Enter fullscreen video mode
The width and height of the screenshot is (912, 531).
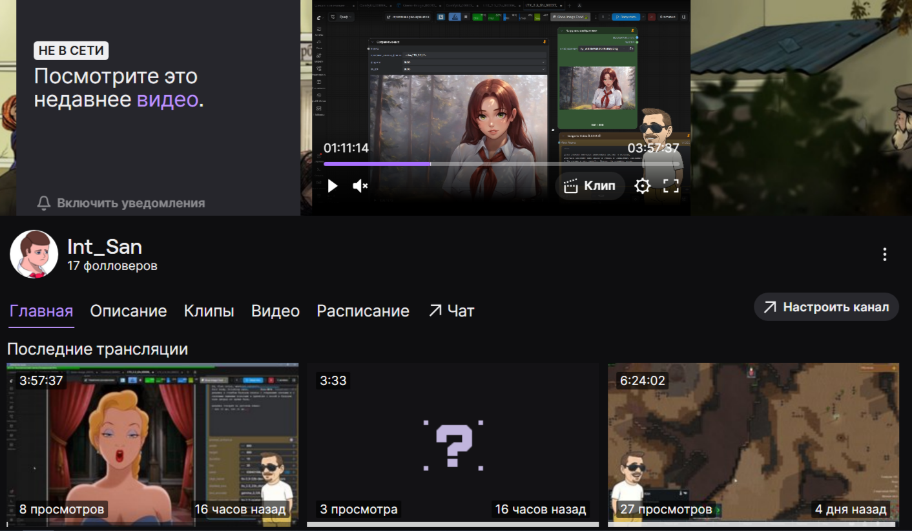click(671, 186)
